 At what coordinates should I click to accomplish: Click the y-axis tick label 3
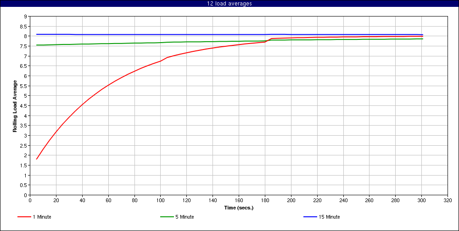tap(26, 135)
